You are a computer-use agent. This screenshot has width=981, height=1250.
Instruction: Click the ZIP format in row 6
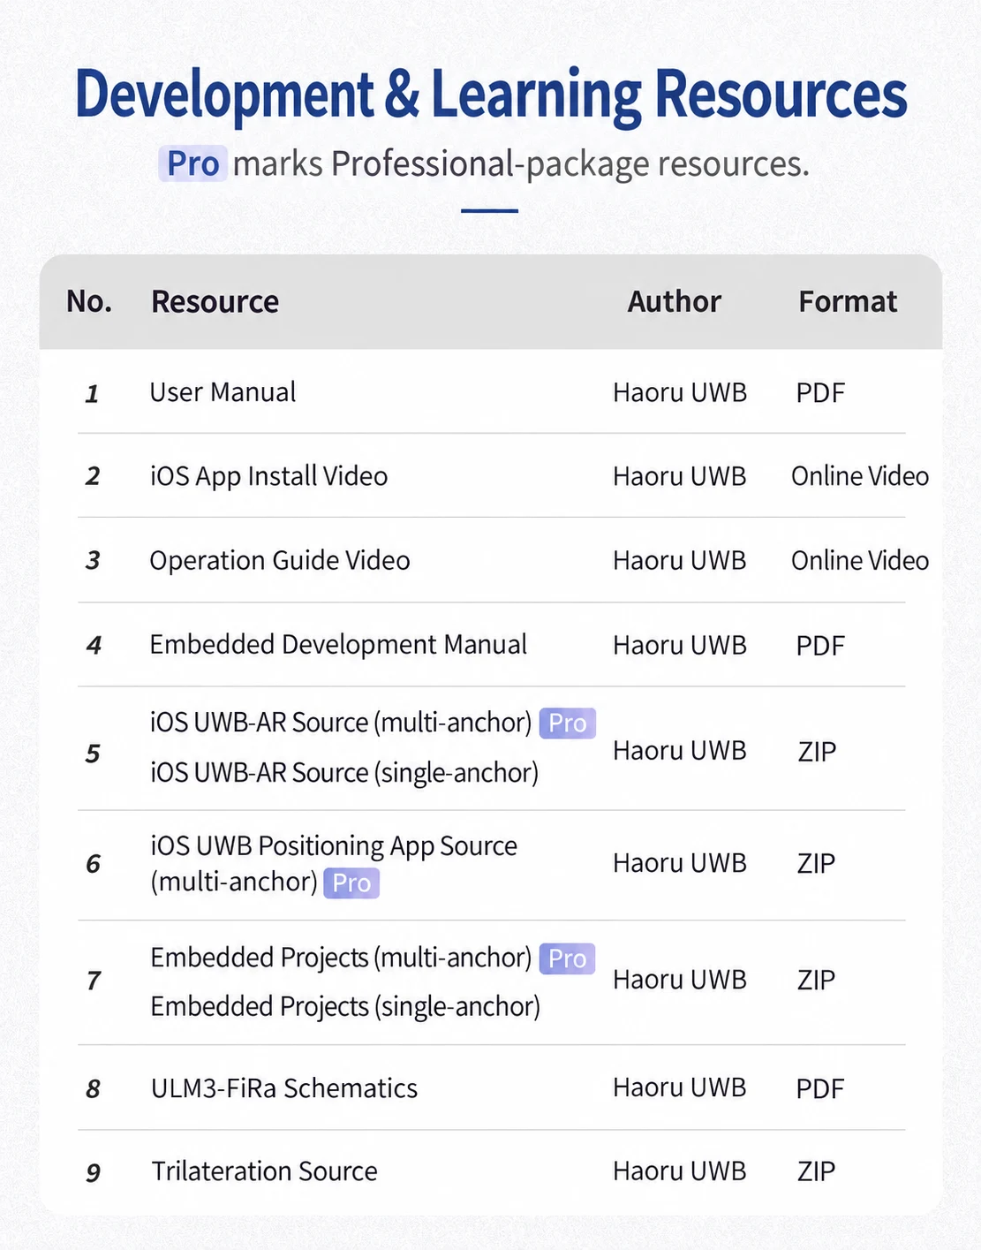pos(817,863)
